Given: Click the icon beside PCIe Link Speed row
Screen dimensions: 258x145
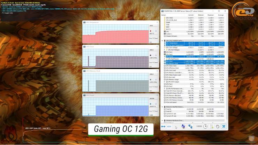Looking at the screenshot, I should click(x=165, y=102).
